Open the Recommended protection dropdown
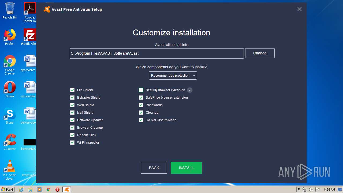 173,76
